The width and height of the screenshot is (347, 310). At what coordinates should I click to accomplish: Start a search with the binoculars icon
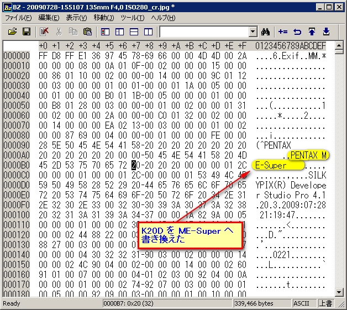coord(265,32)
